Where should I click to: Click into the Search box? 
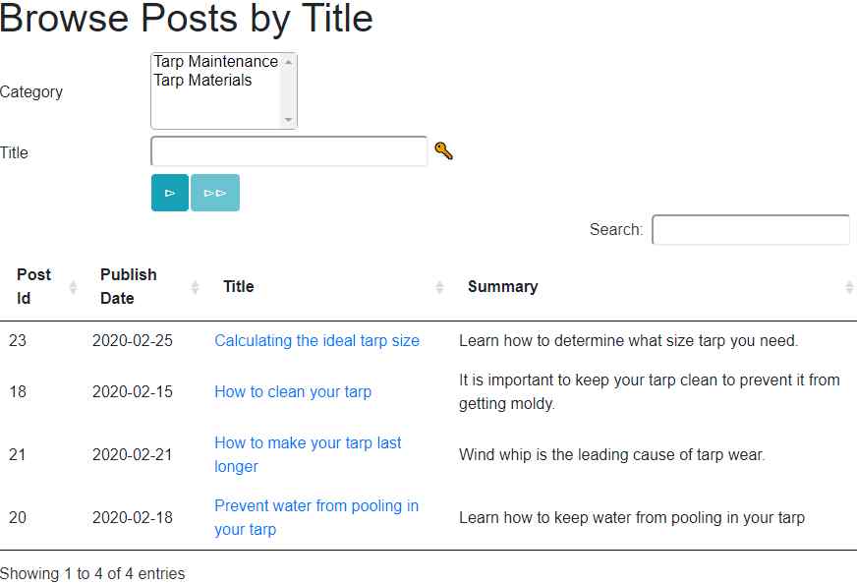pyautogui.click(x=750, y=230)
